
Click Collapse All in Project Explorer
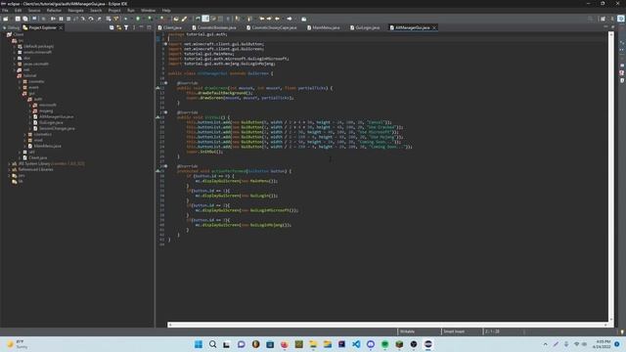click(112, 27)
